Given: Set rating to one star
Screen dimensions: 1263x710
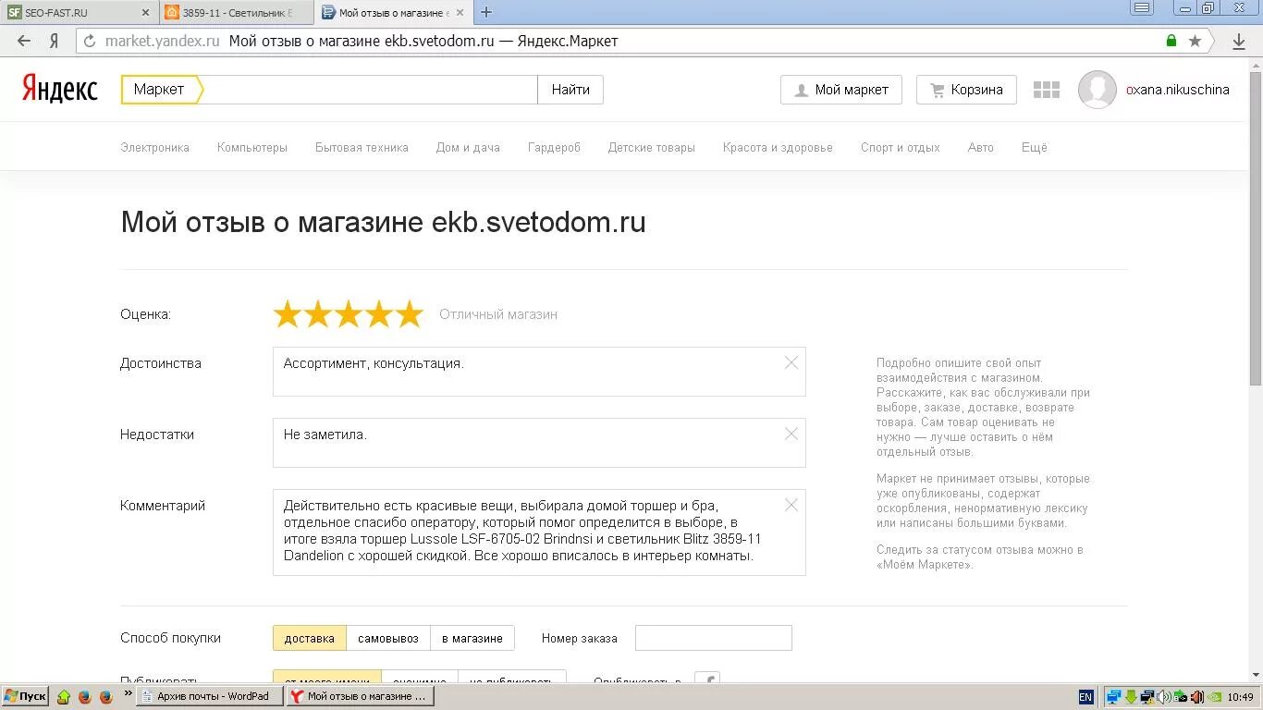Looking at the screenshot, I should 288,314.
